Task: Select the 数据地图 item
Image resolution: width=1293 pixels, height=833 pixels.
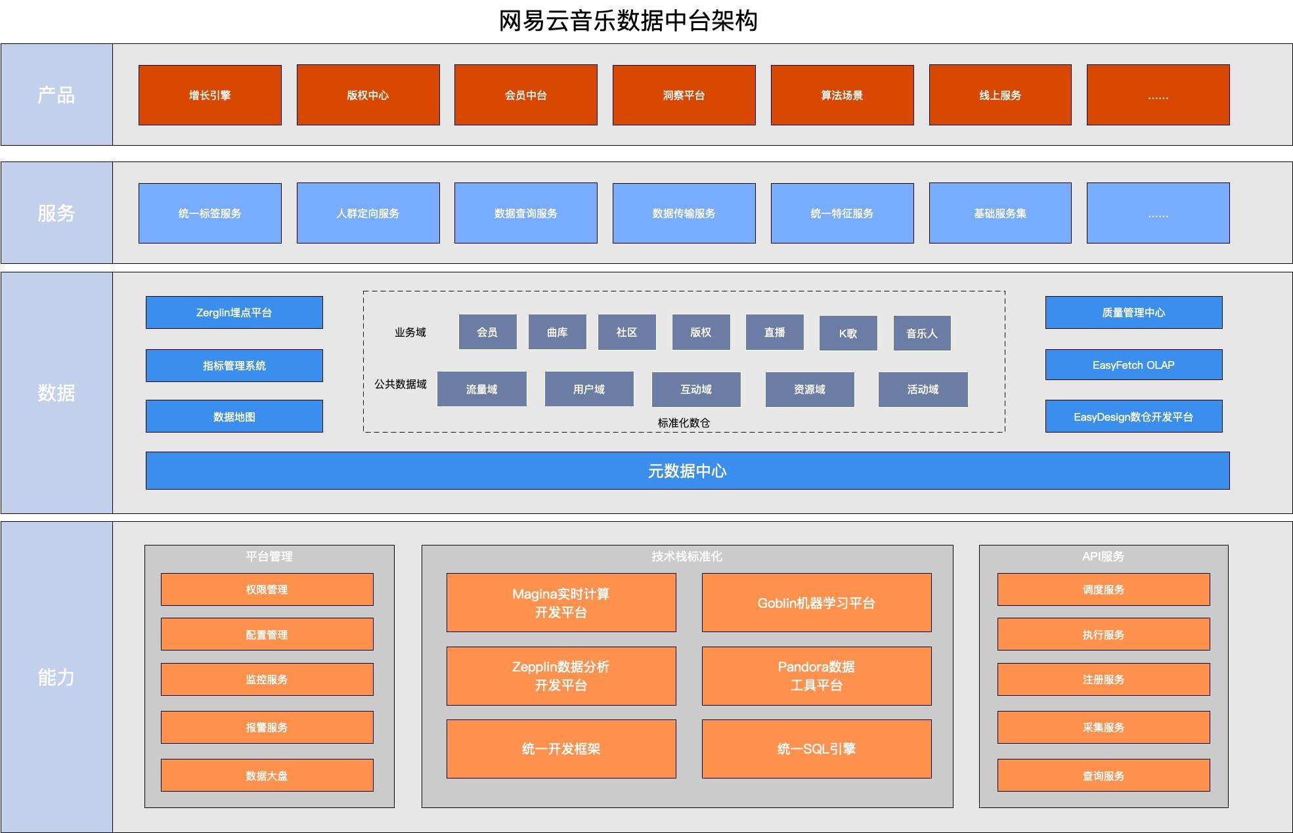Action: click(x=234, y=416)
